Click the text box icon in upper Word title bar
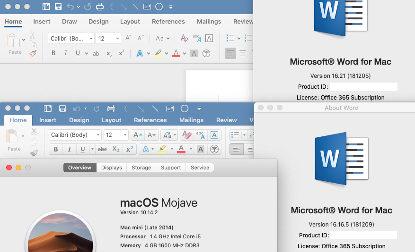The image size is (415, 252). point(147,7)
